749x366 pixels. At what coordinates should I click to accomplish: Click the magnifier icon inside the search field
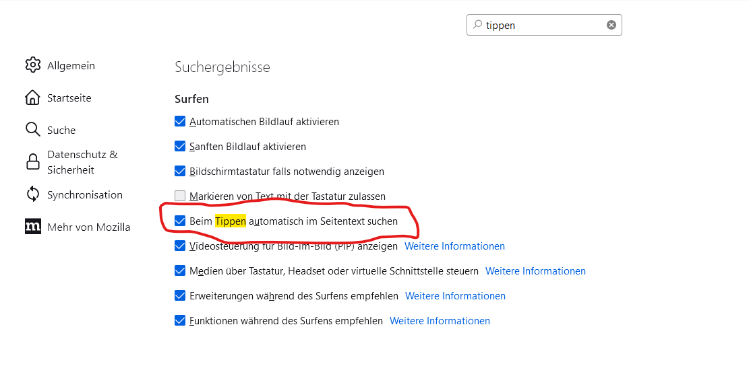pyautogui.click(x=478, y=25)
